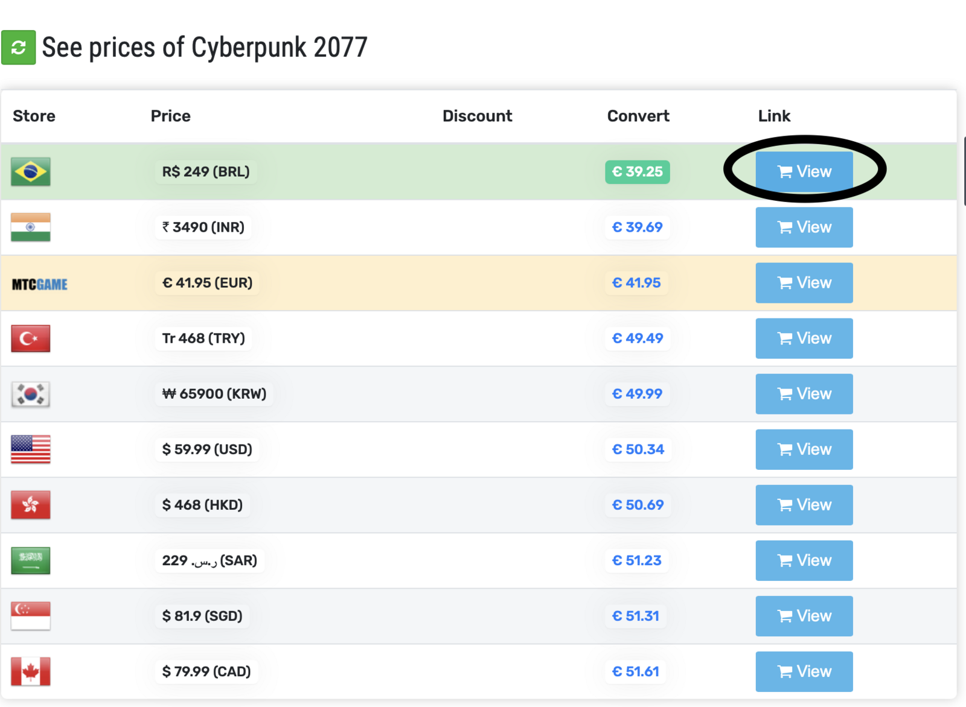This screenshot has width=966, height=707.
Task: Click the 229 (SAR) price
Action: pos(210,560)
